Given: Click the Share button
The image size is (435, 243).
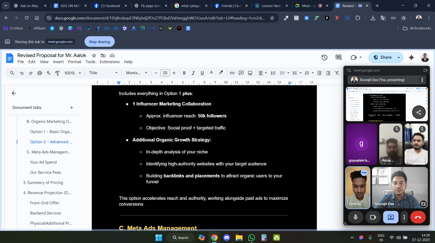Looking at the screenshot, I should 382,57.
